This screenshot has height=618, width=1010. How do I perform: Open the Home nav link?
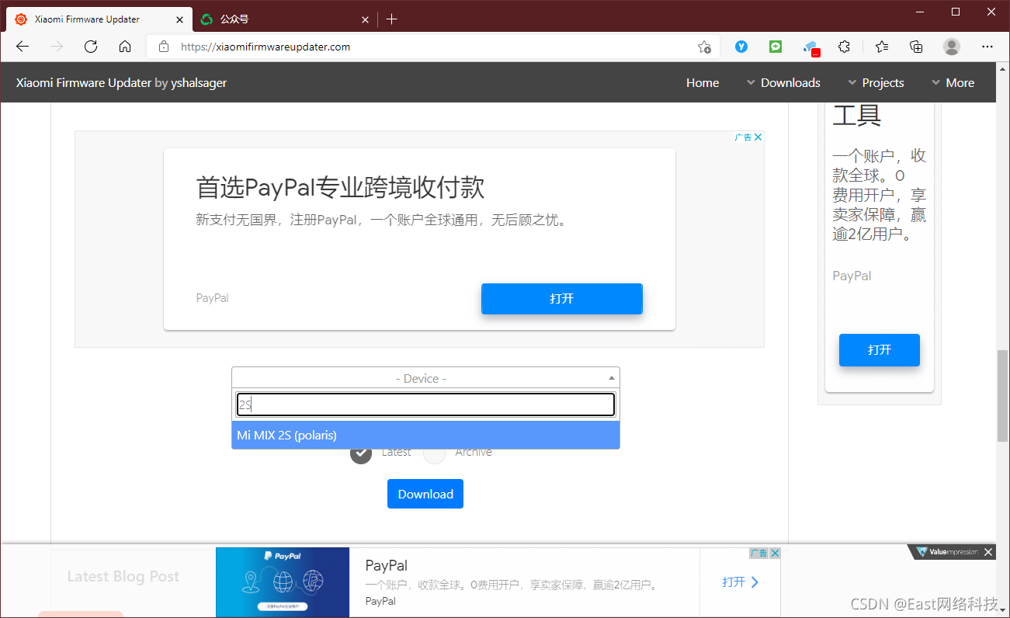[703, 82]
